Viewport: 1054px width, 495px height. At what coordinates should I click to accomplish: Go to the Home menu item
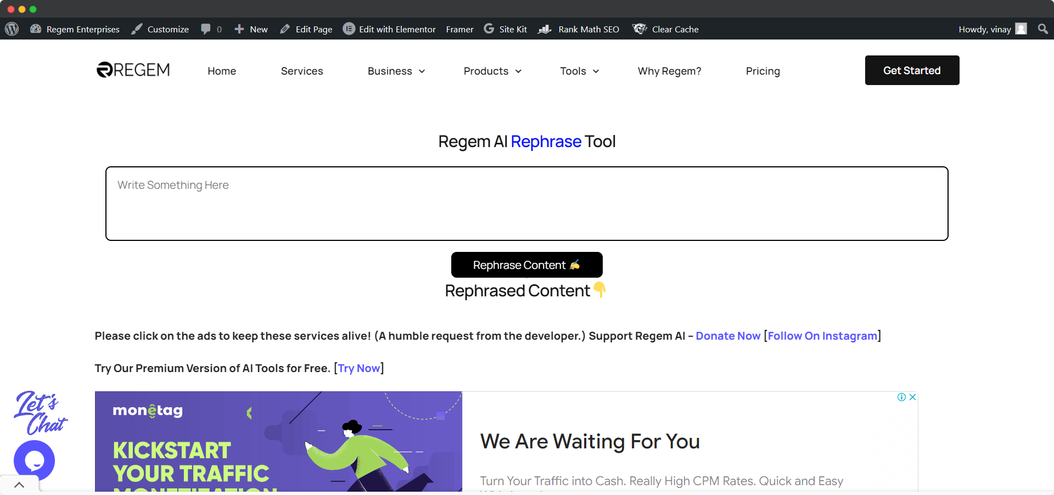(x=221, y=71)
